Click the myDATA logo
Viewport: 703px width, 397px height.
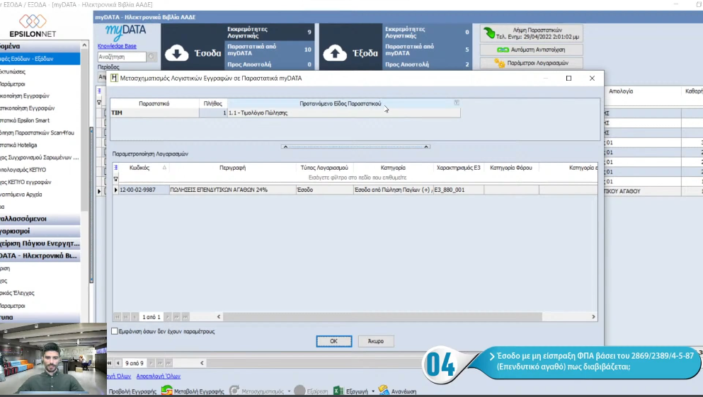click(x=126, y=33)
